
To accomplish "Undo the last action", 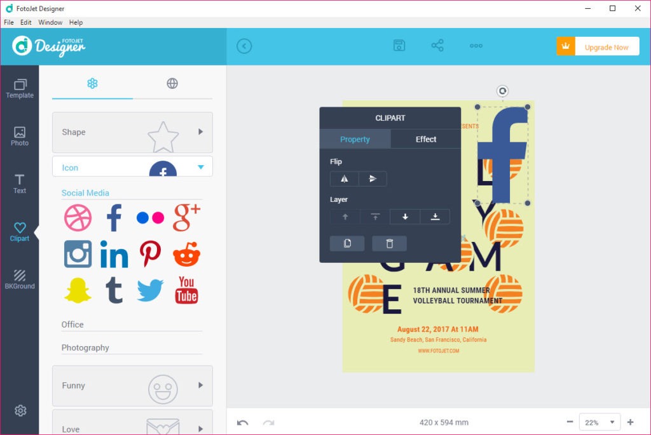I will click(243, 422).
